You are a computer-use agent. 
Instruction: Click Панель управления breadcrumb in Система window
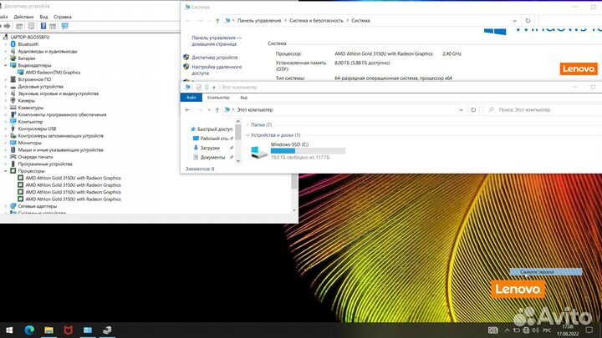click(x=259, y=21)
